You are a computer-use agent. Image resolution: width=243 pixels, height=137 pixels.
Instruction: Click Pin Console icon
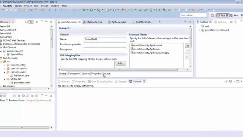[226, 81]
